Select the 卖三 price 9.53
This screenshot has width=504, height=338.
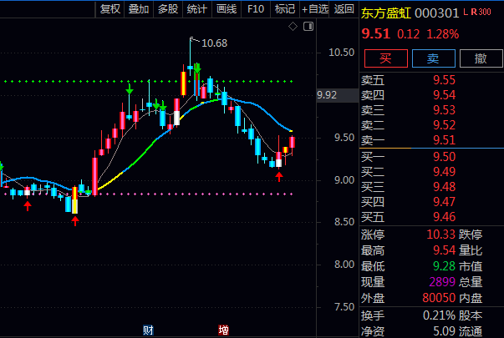[x=444, y=110]
